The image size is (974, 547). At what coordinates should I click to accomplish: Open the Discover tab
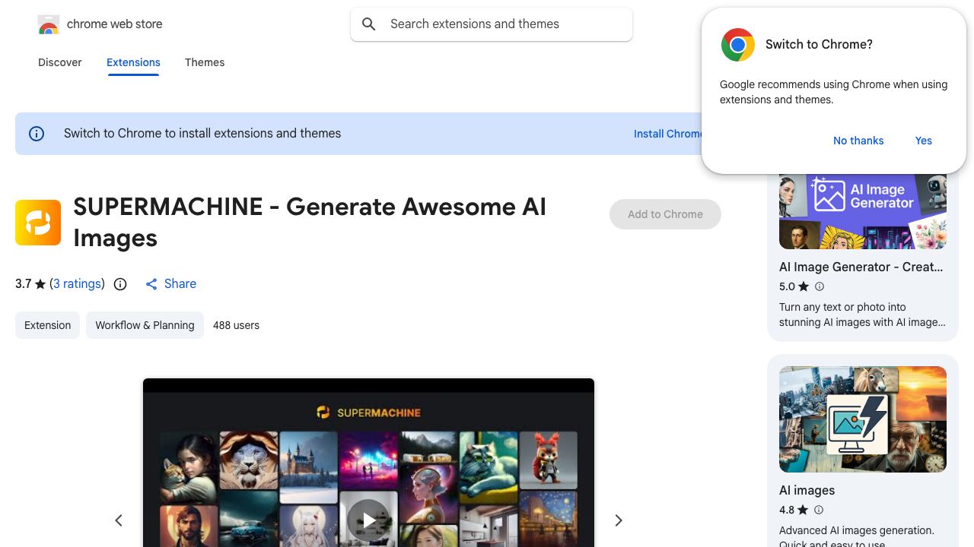point(60,62)
